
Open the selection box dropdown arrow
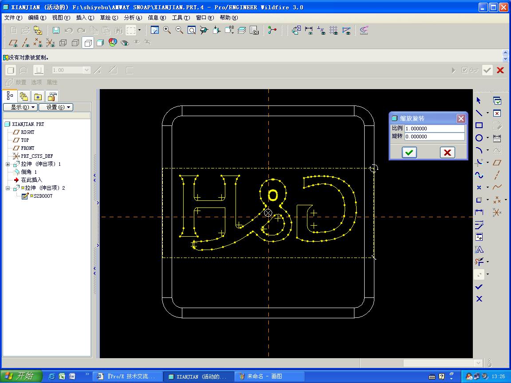139,30
